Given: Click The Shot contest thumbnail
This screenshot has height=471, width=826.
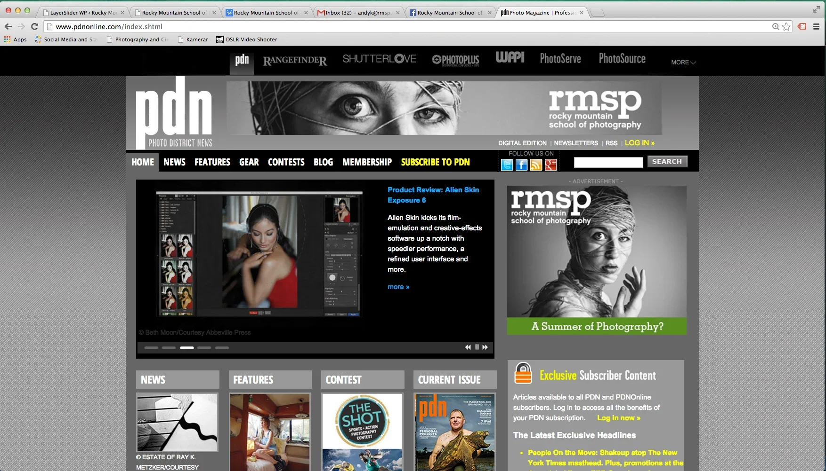Looking at the screenshot, I should click(x=362, y=432).
